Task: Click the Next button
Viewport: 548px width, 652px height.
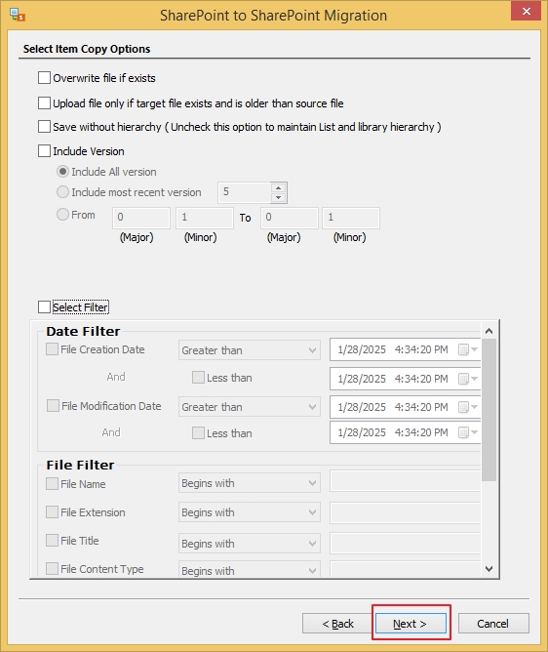Action: [411, 624]
